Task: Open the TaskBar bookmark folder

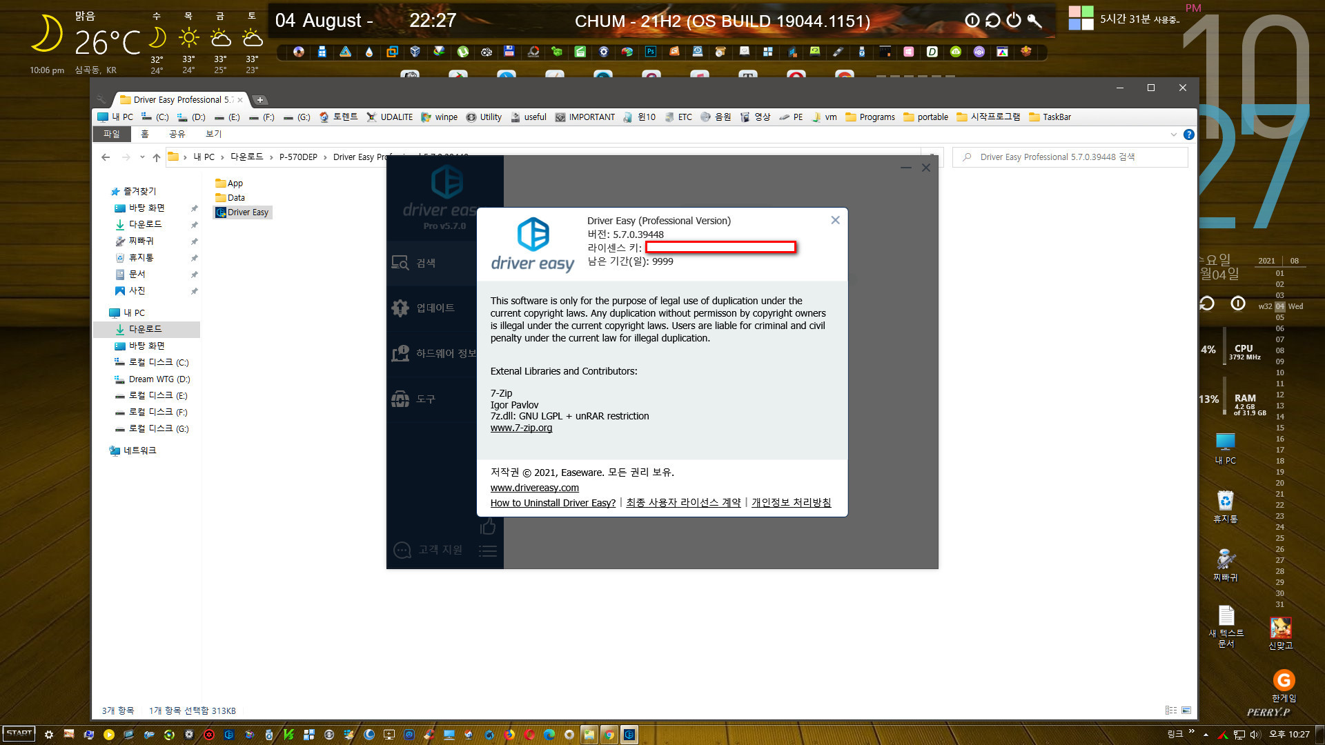Action: tap(1050, 117)
